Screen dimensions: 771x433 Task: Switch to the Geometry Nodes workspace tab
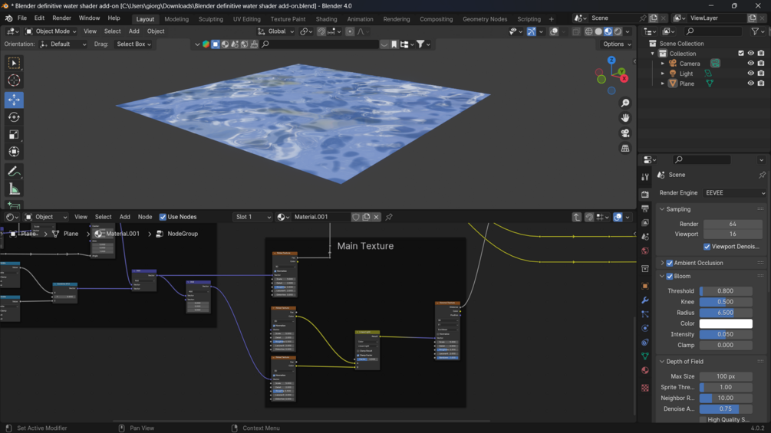(485, 19)
